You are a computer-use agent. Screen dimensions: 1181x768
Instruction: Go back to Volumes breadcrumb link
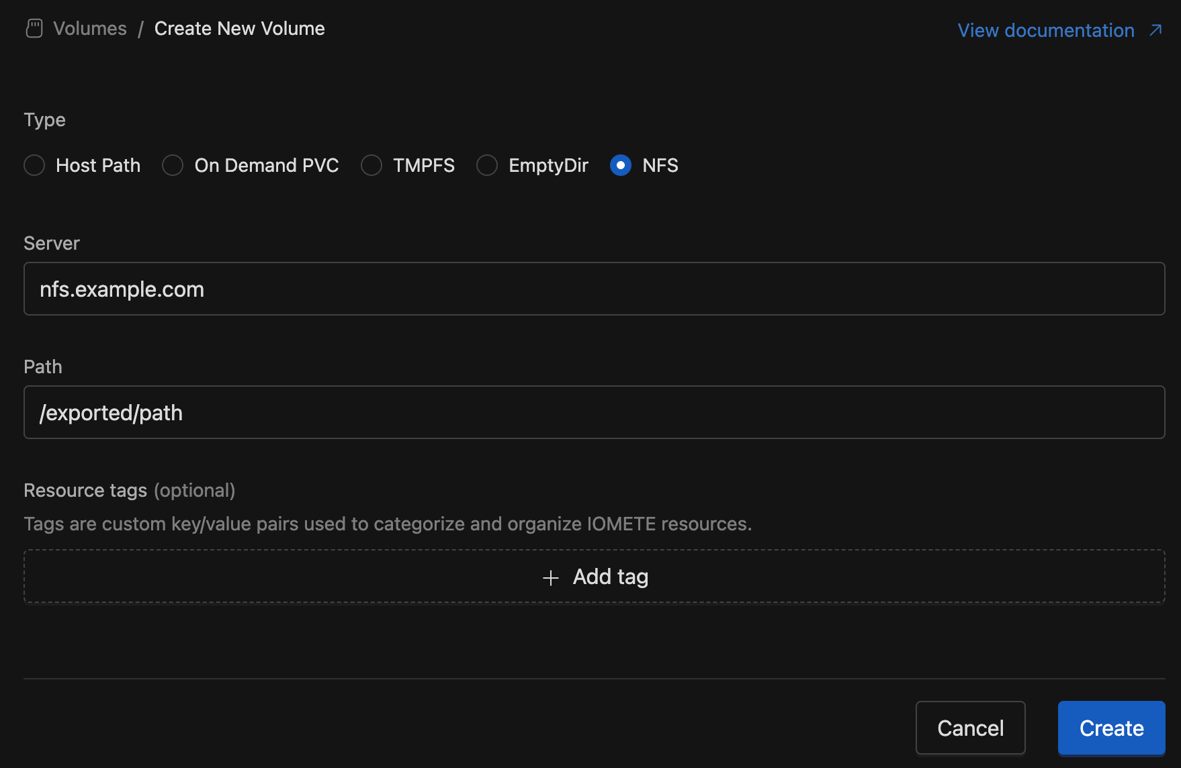(x=90, y=28)
